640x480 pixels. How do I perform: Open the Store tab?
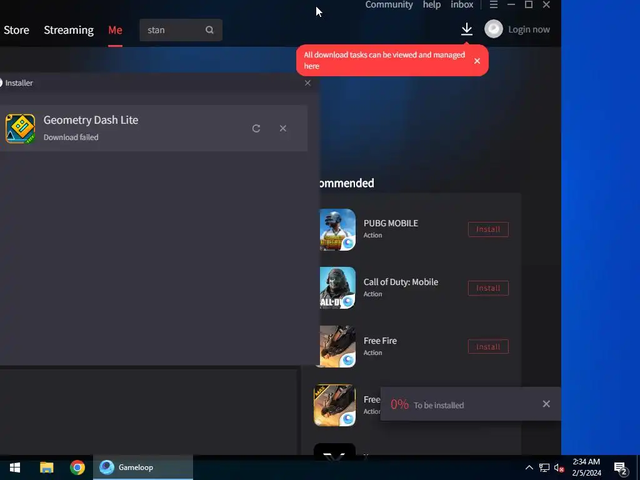tap(16, 30)
